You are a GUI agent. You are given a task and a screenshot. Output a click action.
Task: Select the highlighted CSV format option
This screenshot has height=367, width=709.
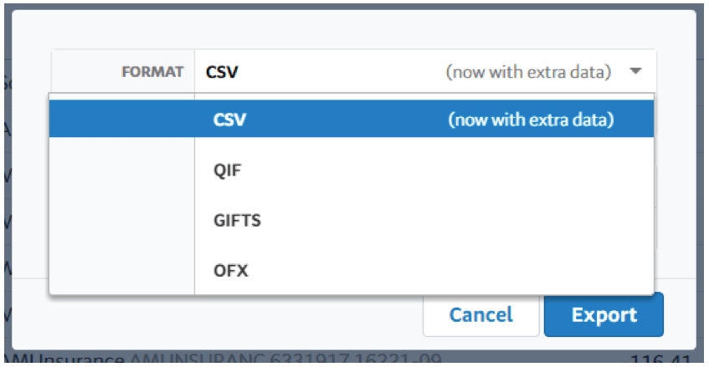coord(352,120)
